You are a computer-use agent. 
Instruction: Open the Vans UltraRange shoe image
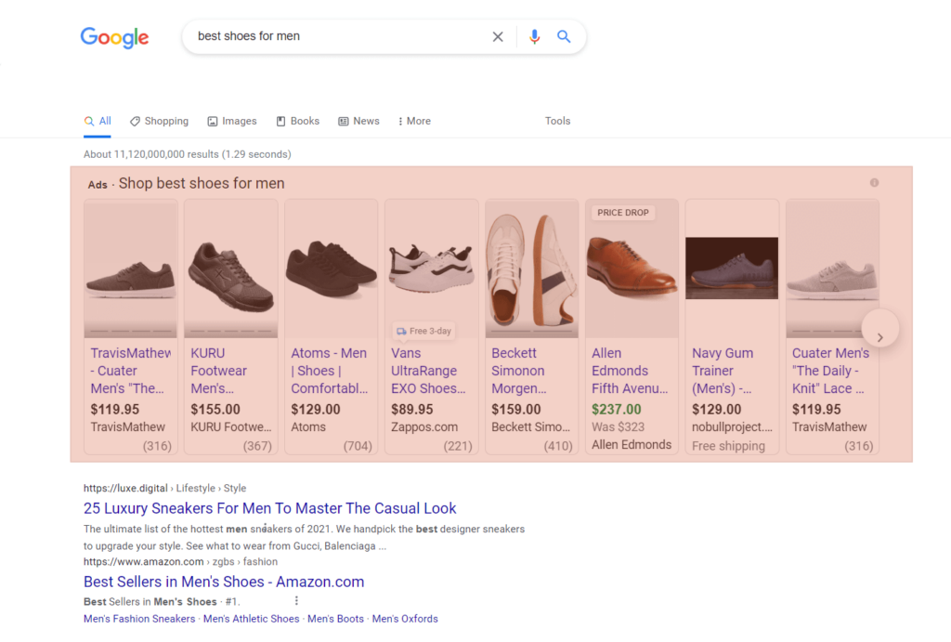[x=431, y=269]
